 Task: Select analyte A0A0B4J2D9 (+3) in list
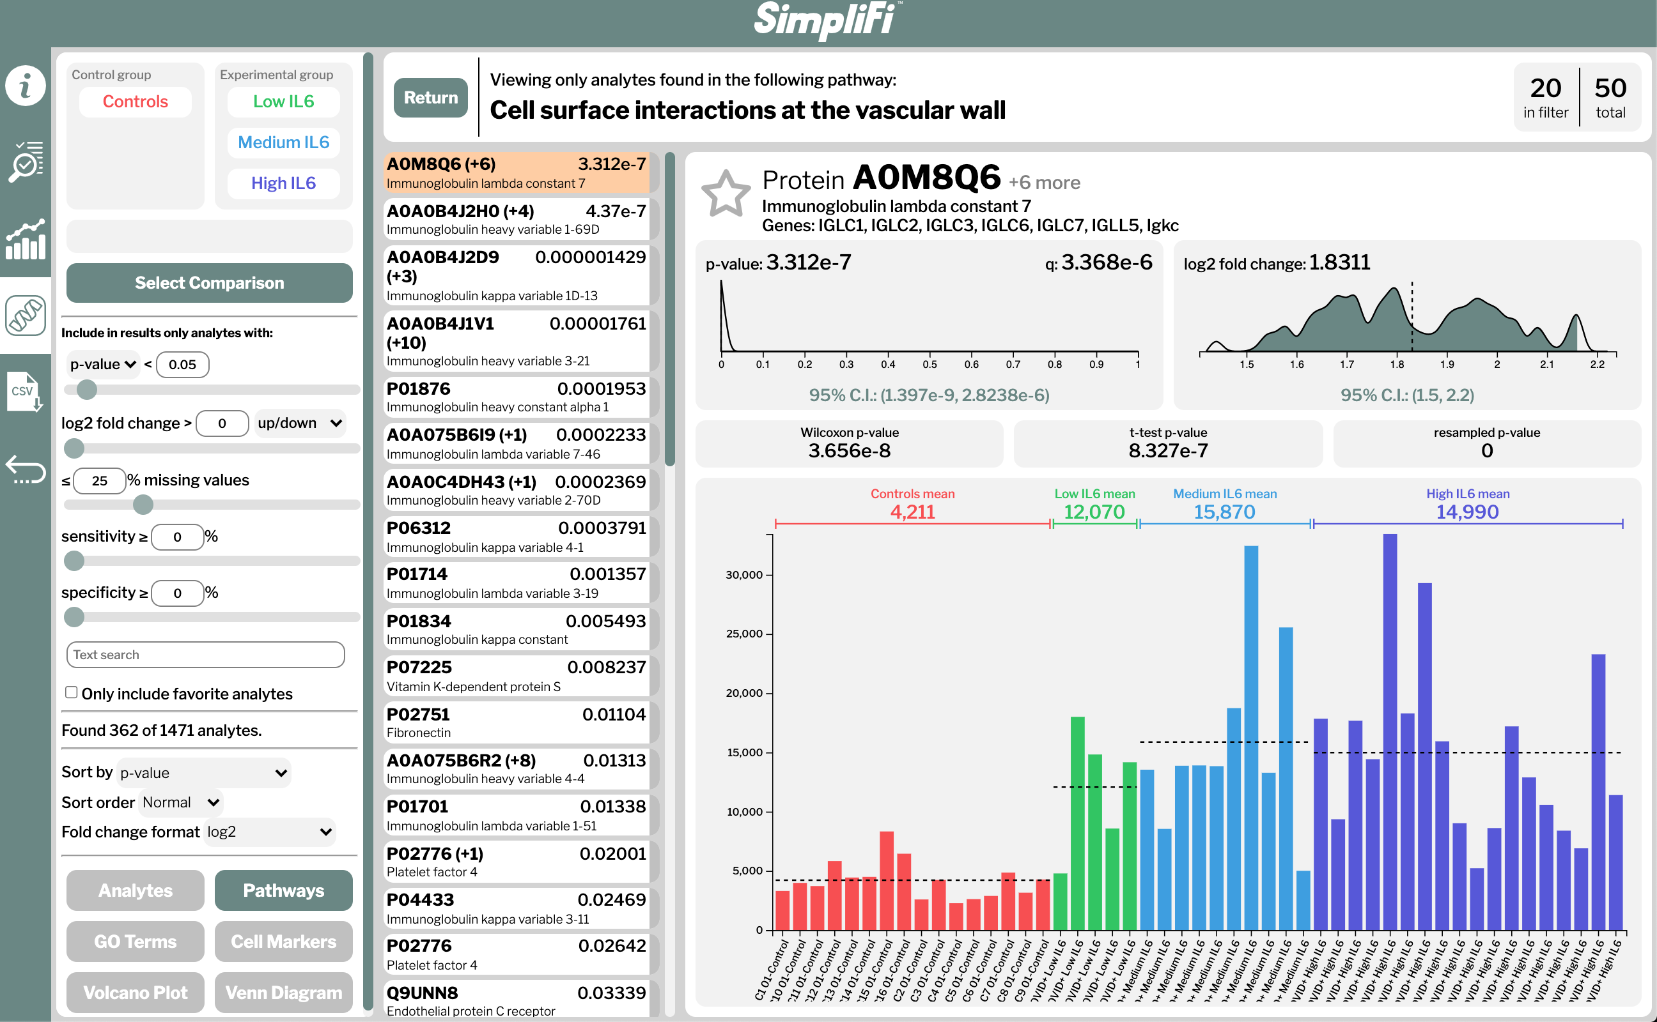[517, 275]
